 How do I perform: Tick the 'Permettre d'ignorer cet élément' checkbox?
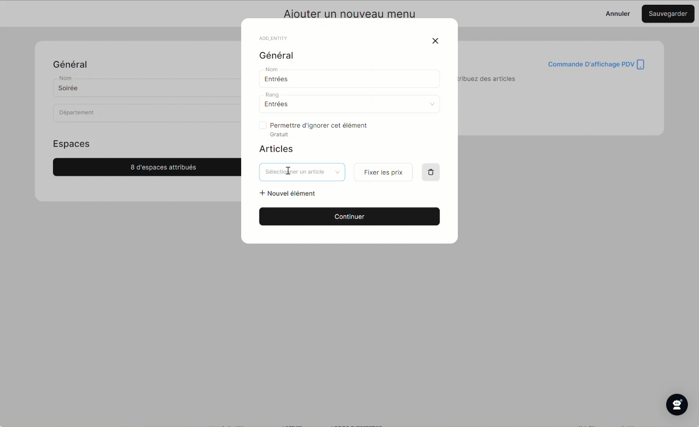click(x=263, y=125)
